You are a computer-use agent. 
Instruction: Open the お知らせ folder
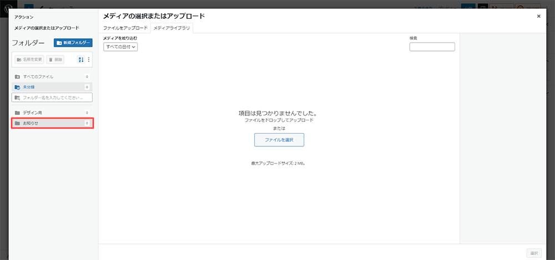52,123
